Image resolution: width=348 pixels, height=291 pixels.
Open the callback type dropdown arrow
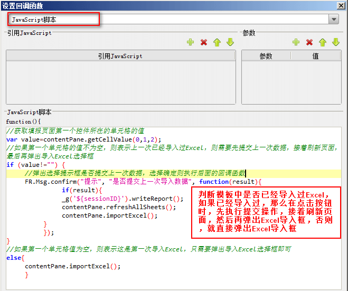334,20
